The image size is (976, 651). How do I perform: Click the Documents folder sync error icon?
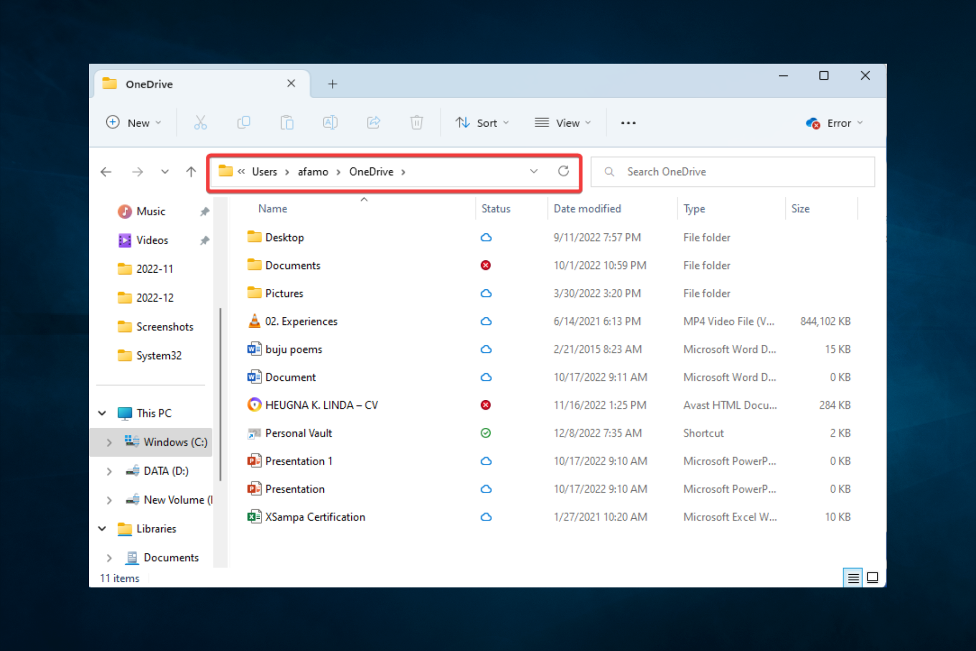pos(485,265)
